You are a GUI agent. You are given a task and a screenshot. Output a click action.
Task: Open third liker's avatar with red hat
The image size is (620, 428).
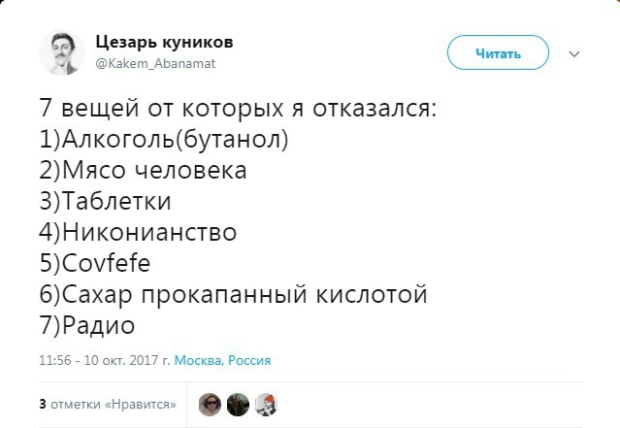(266, 404)
